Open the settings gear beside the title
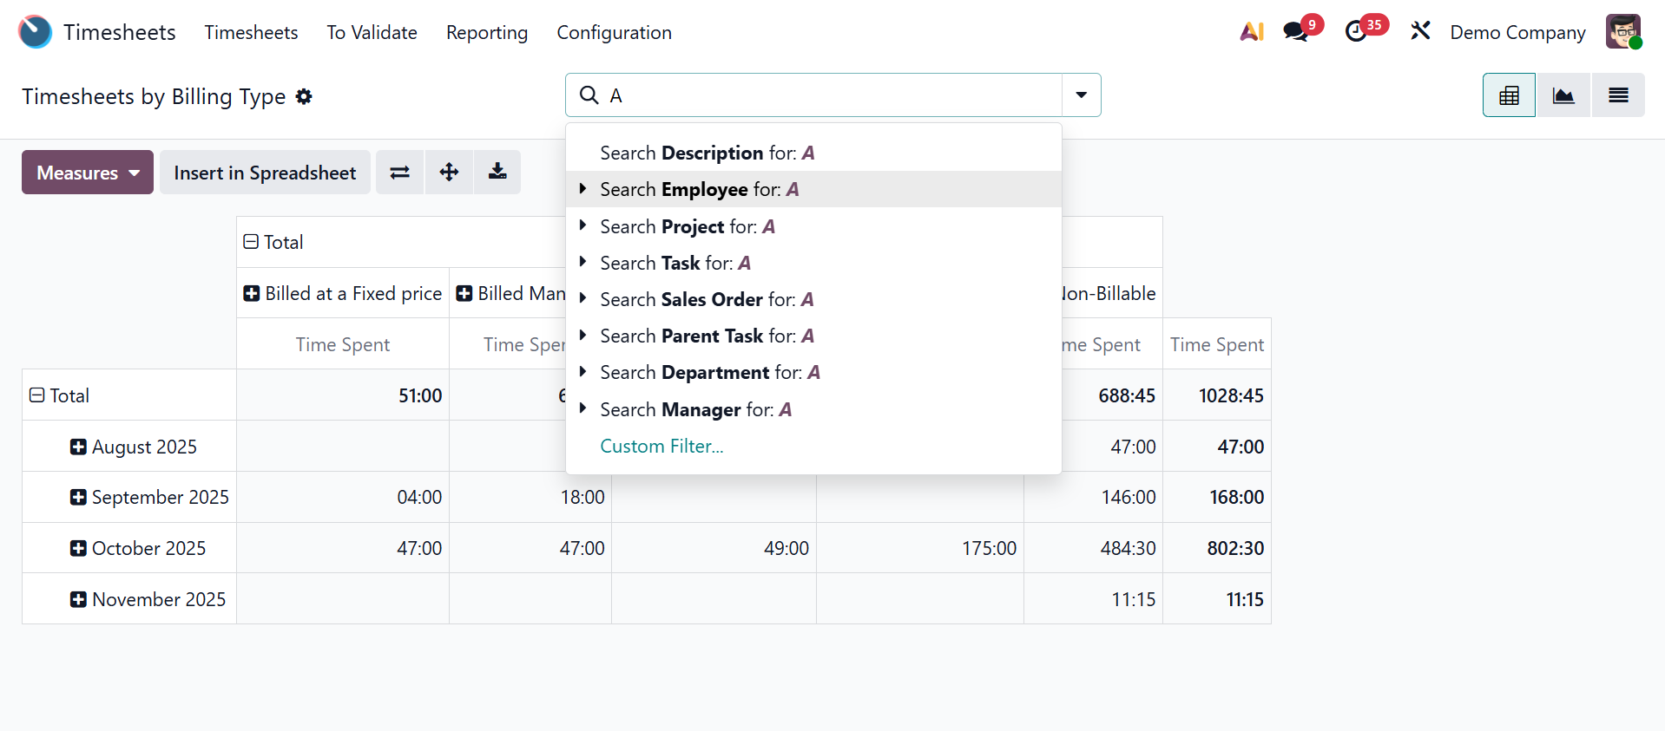Screen dimensions: 1665x731 304,96
